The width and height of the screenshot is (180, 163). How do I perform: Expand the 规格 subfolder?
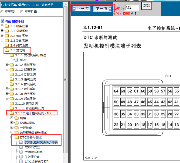tap(12, 118)
